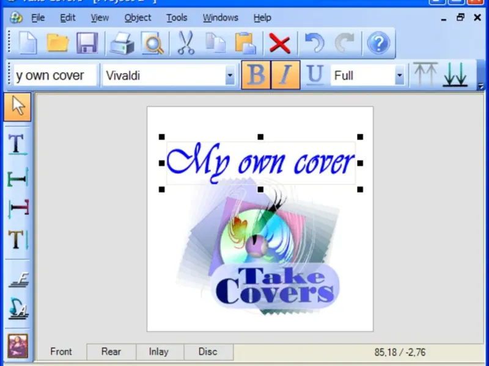
Task: Select the horizontal text tool
Action: [18, 145]
